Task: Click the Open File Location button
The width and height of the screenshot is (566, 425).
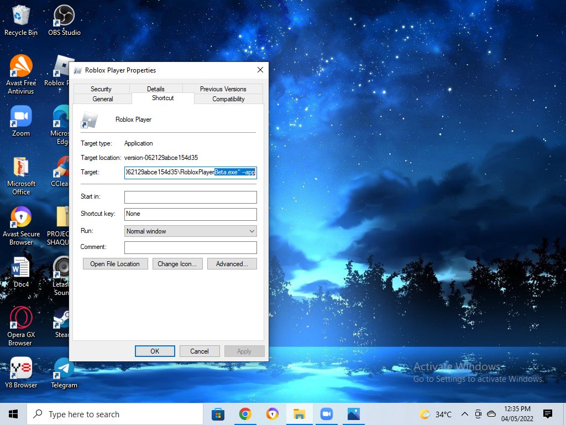Action: point(115,264)
